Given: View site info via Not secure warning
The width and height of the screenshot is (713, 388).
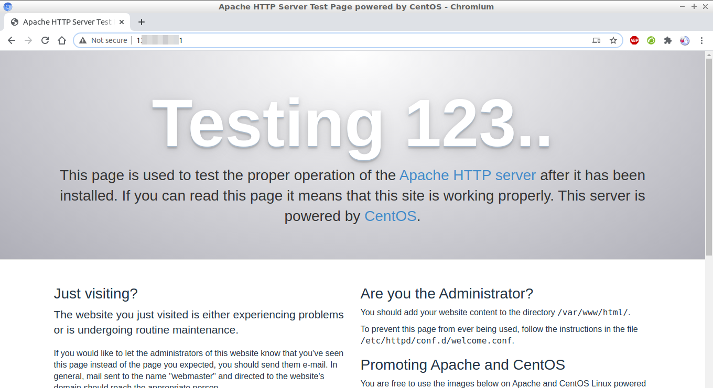Looking at the screenshot, I should point(103,40).
